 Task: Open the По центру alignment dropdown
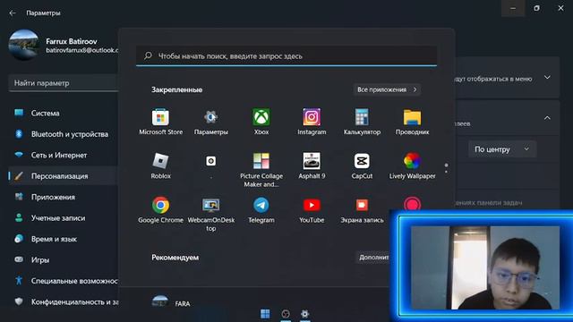[502, 149]
